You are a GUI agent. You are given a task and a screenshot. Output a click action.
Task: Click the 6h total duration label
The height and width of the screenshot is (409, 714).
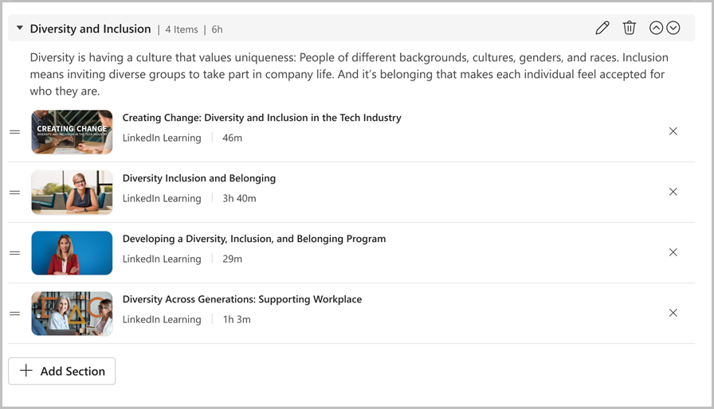(218, 29)
